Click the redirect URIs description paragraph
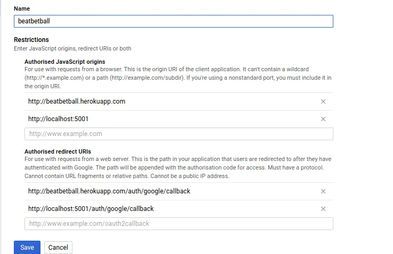The image size is (393, 254). coord(178,167)
